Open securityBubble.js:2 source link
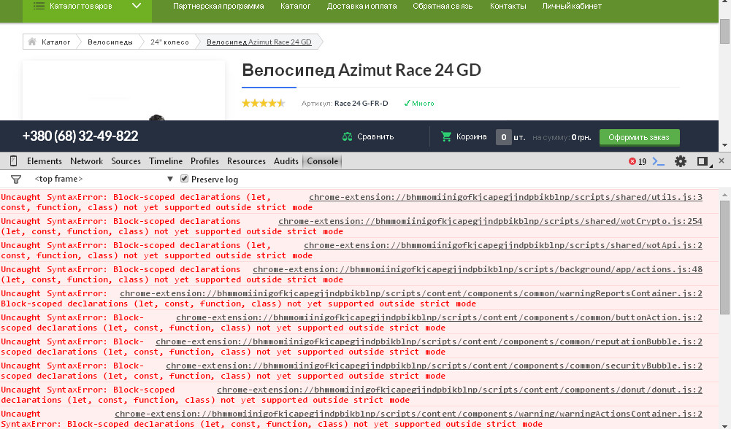731x429 pixels. (434, 366)
